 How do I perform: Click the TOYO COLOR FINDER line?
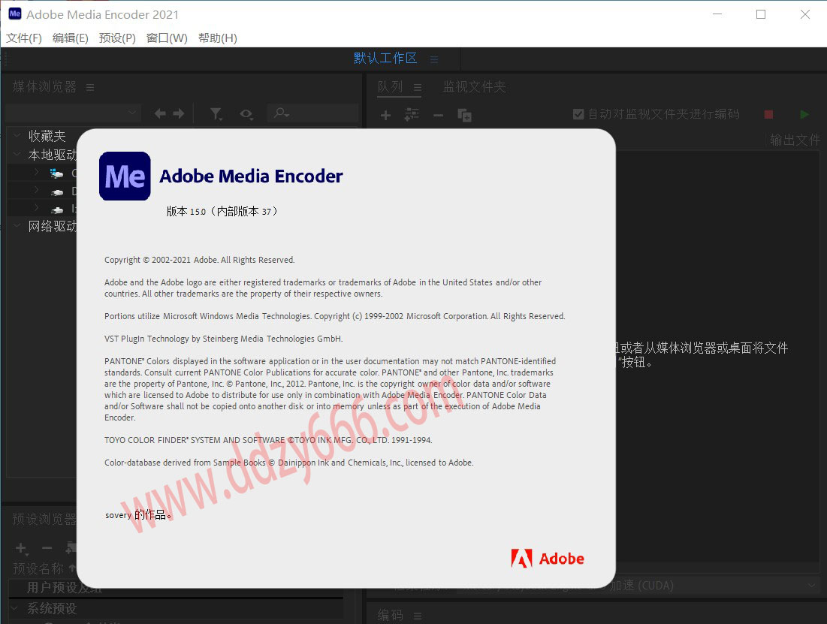point(268,440)
